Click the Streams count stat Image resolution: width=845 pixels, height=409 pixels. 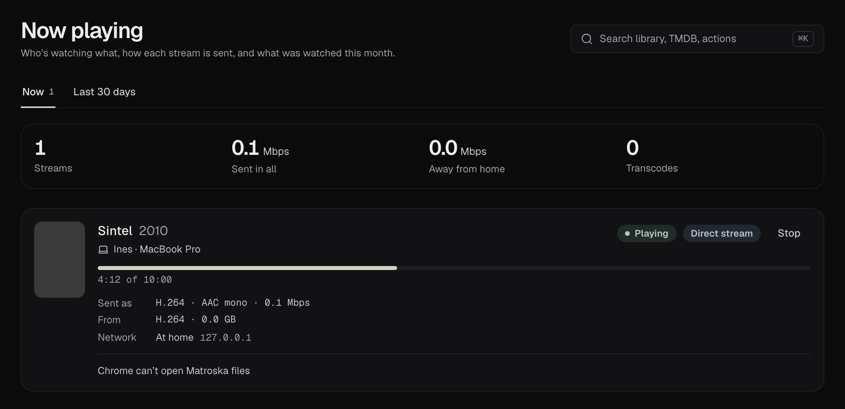pos(53,156)
